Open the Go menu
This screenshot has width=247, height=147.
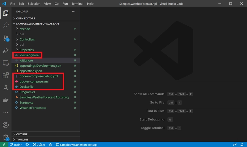(x=57, y=4)
